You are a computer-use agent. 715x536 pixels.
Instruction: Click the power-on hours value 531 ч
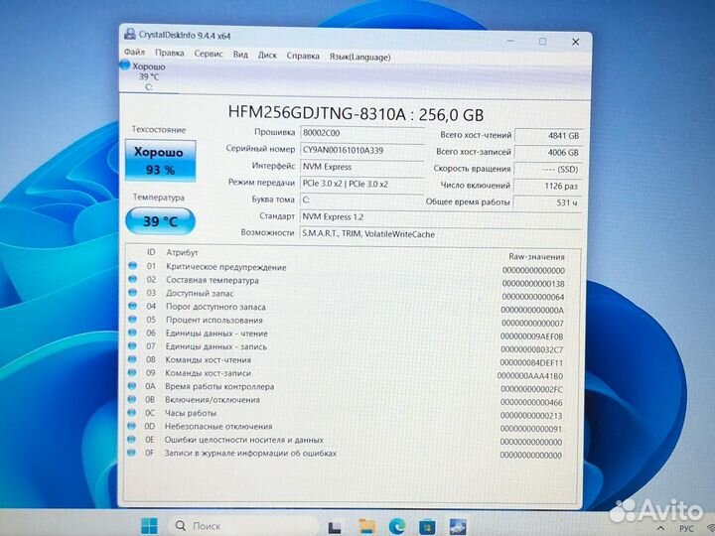click(x=547, y=202)
